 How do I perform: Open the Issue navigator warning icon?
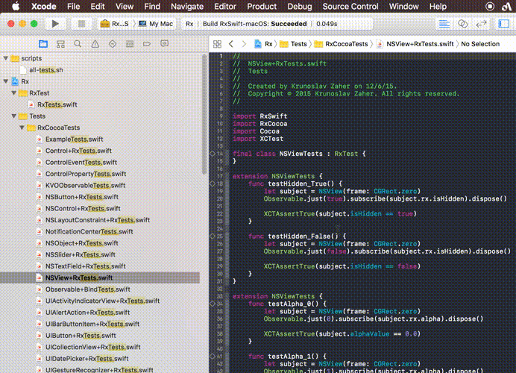[x=95, y=44]
